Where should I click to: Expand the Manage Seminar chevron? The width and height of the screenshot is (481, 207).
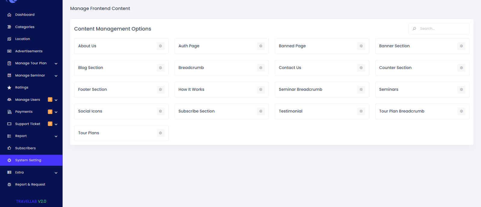[x=56, y=76]
